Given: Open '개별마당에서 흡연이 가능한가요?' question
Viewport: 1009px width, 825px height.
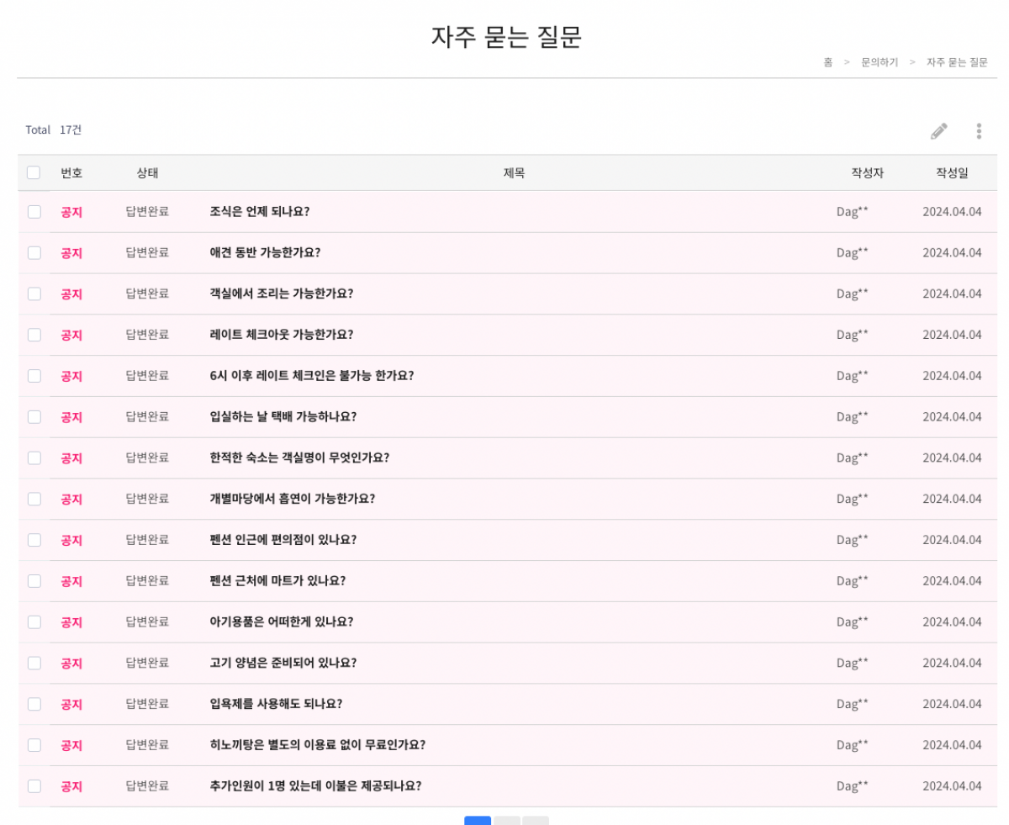Looking at the screenshot, I should pyautogui.click(x=292, y=499).
